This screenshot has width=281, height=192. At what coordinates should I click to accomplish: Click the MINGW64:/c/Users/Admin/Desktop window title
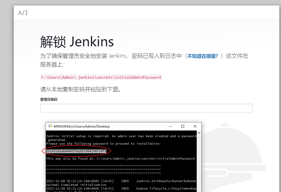click(x=82, y=126)
